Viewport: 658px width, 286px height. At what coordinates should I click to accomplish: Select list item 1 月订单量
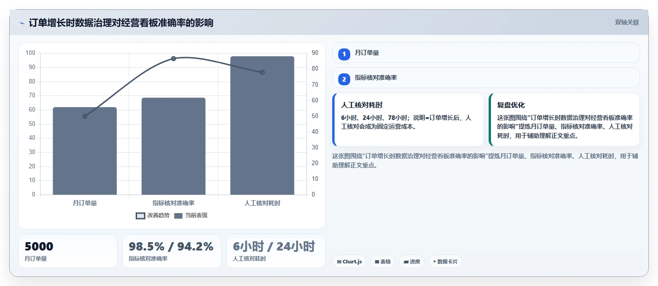[486, 53]
